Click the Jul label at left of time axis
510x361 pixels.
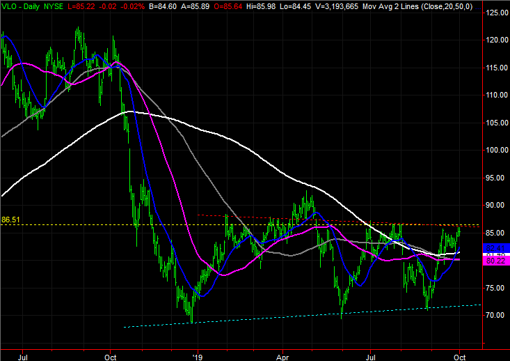point(23,358)
